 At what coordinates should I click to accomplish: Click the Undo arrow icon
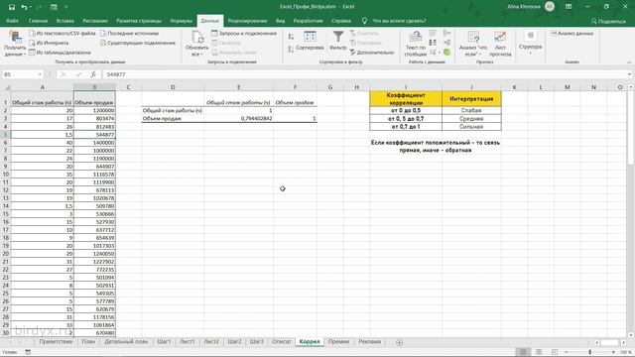pyautogui.click(x=24, y=7)
